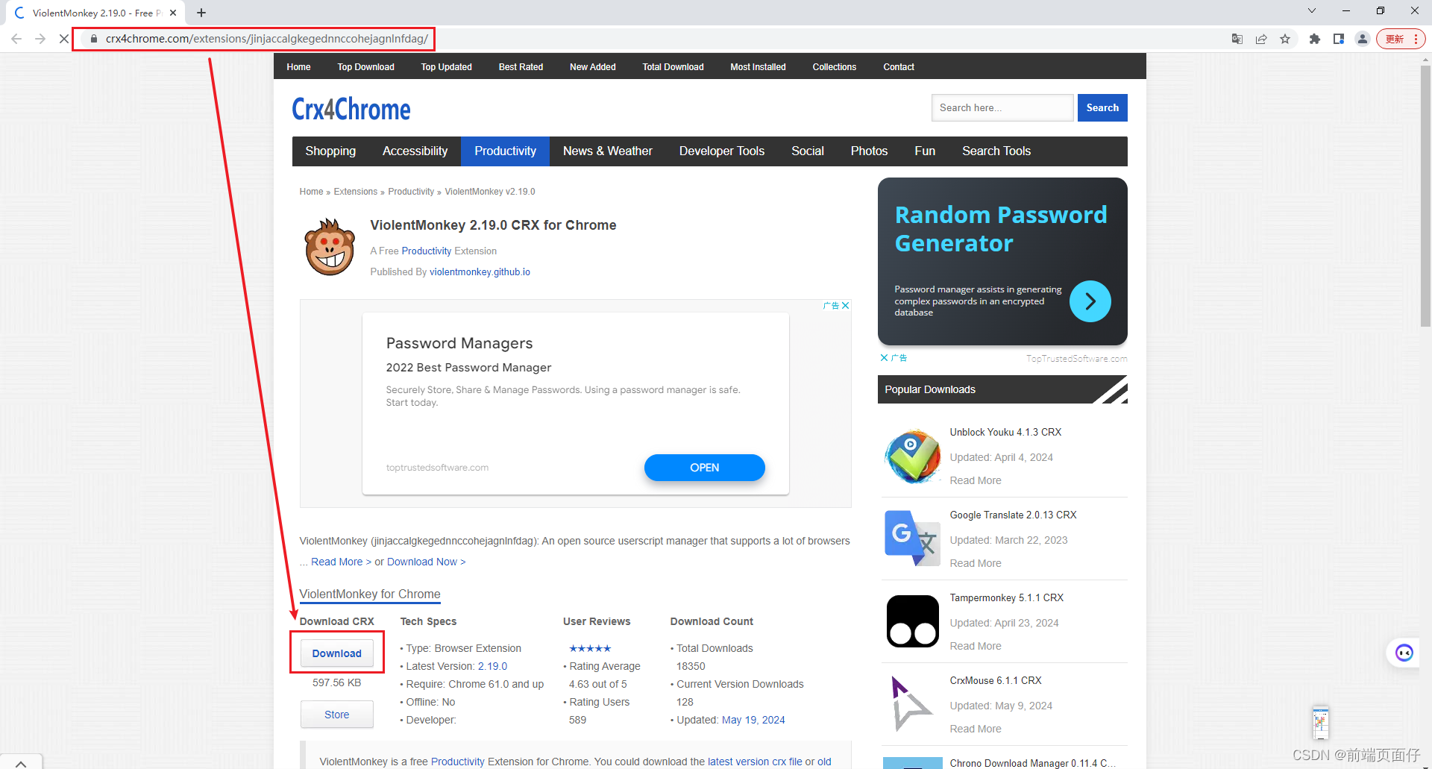Follow the Download Now > link
The height and width of the screenshot is (769, 1432).
pyautogui.click(x=426, y=562)
